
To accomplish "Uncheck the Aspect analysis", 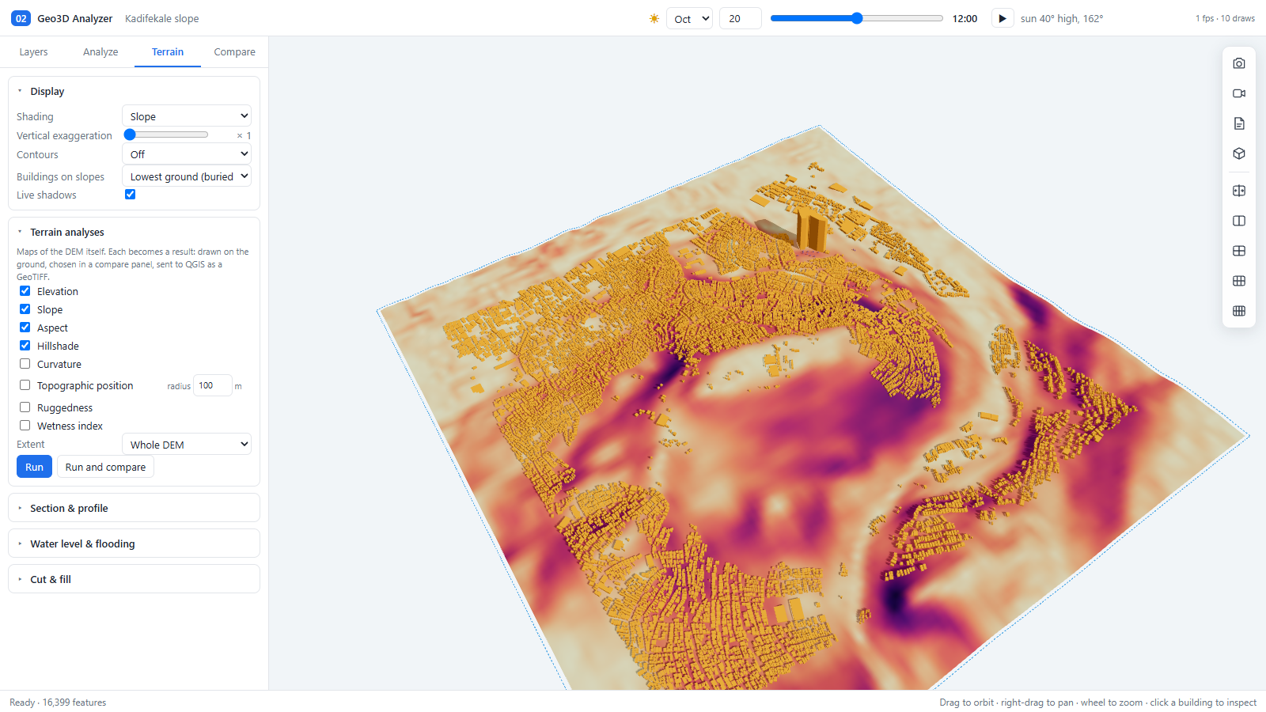I will [25, 328].
